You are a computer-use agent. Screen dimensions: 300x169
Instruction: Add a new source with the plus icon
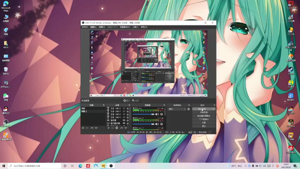pos(108,128)
